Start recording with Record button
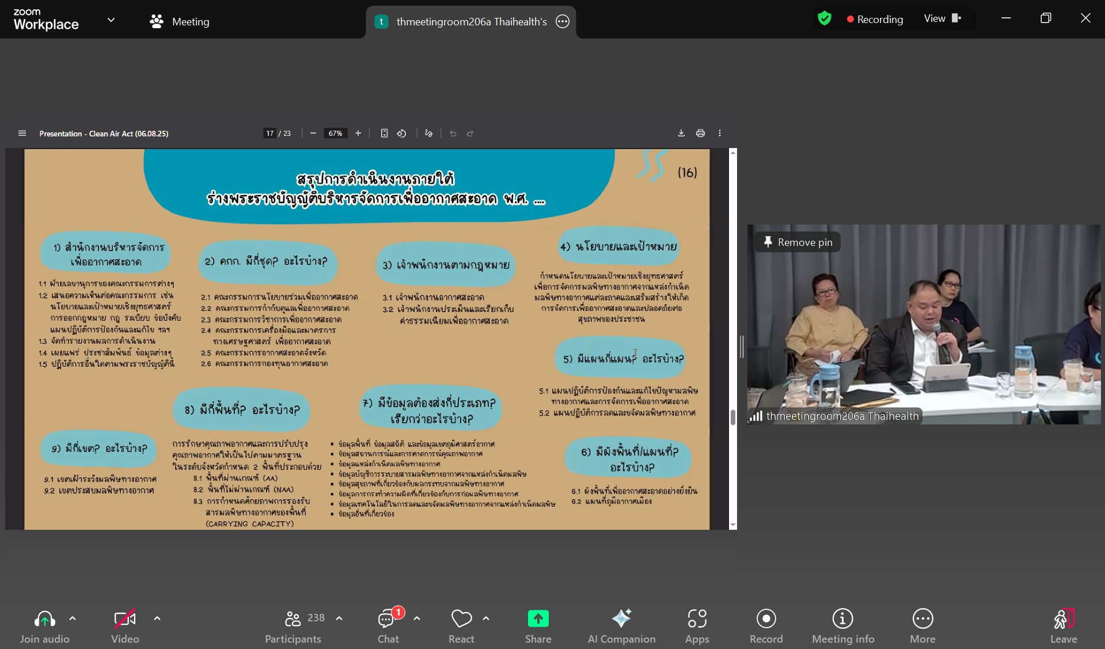Image resolution: width=1105 pixels, height=649 pixels. click(x=766, y=625)
